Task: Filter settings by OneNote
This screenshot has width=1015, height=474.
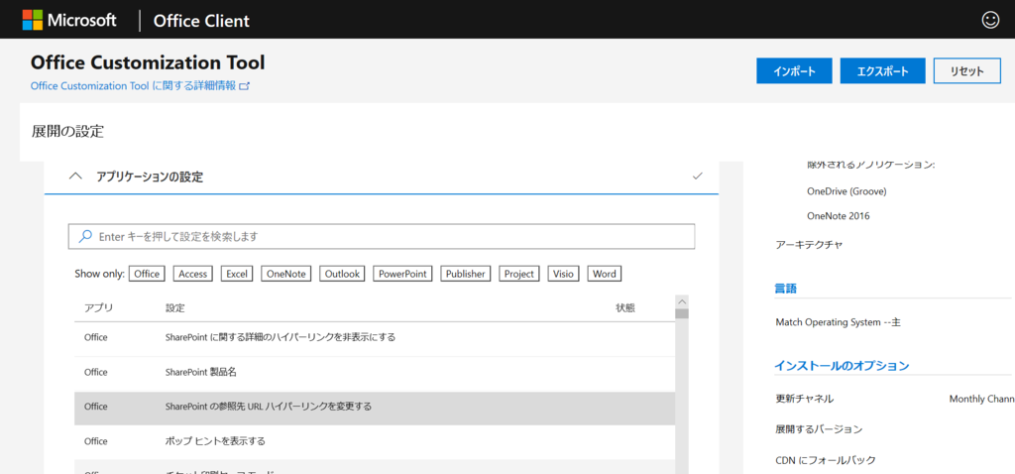Action: [286, 274]
